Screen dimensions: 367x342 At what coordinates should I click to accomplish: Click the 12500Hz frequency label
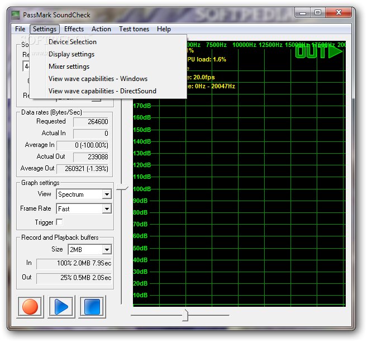pyautogui.click(x=270, y=45)
